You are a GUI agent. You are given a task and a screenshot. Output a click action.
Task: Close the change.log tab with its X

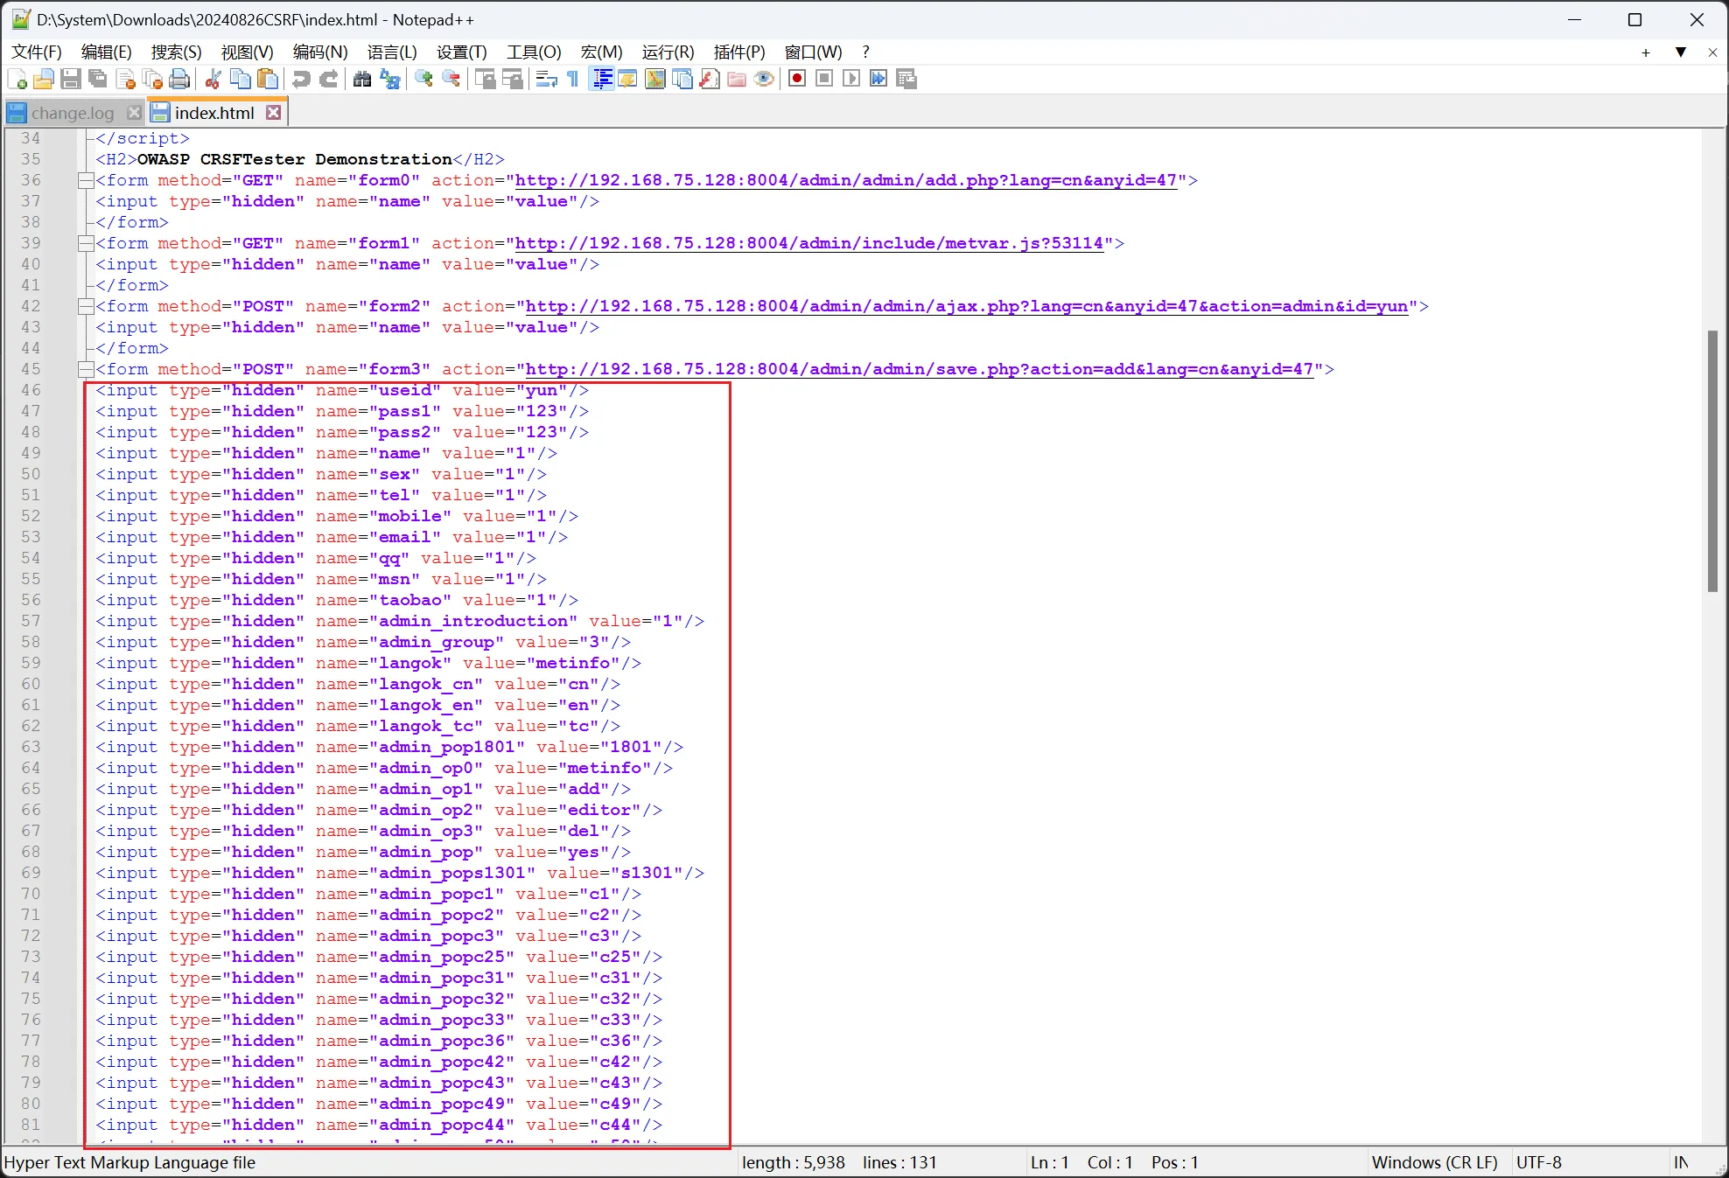(134, 113)
